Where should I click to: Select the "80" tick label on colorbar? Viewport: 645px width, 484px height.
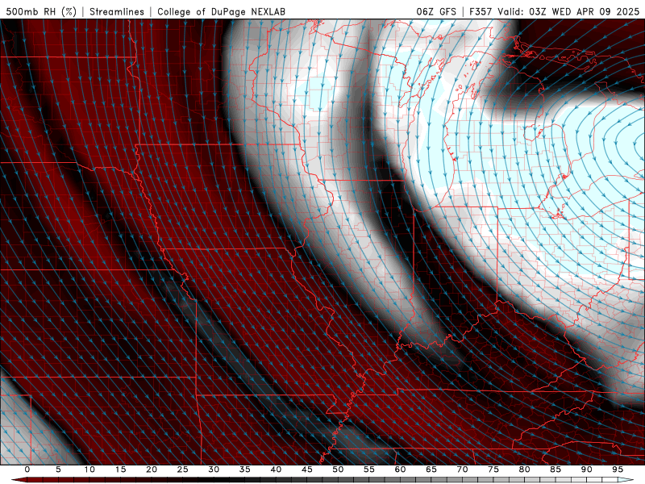pyautogui.click(x=524, y=469)
